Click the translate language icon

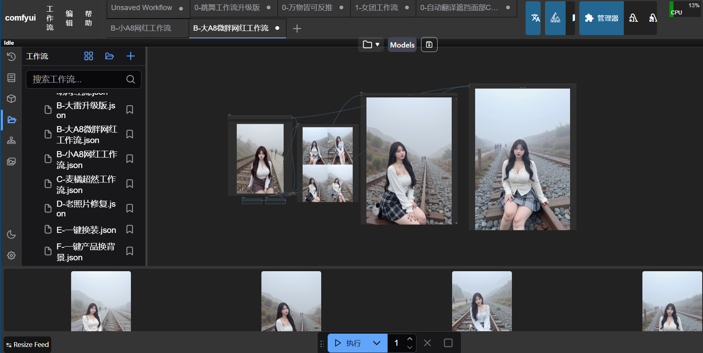(x=535, y=18)
